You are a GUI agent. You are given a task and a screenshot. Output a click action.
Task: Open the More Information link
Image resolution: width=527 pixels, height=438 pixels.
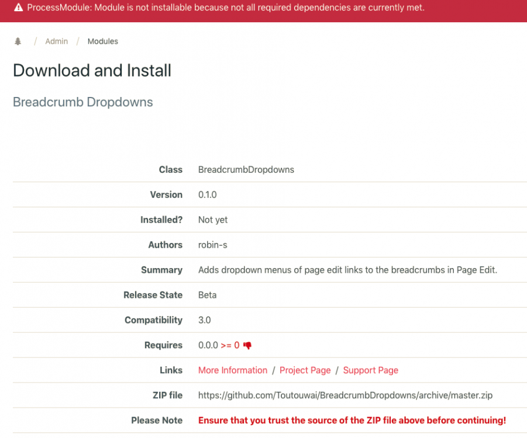tap(232, 370)
